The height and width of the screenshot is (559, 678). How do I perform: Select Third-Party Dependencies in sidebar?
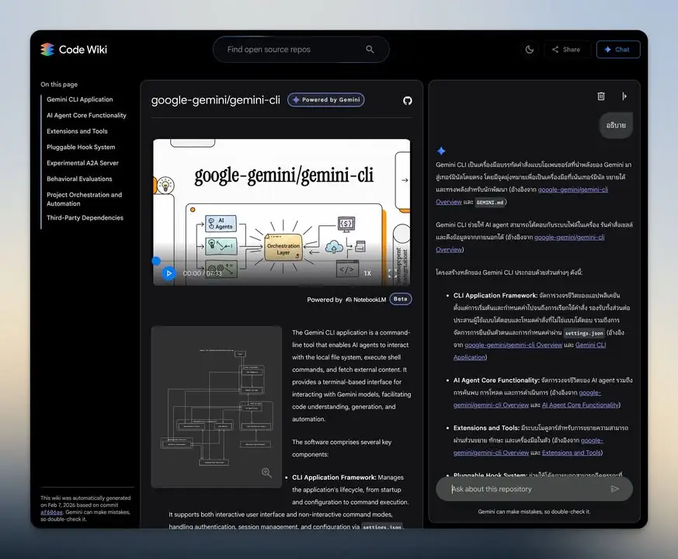[85, 218]
